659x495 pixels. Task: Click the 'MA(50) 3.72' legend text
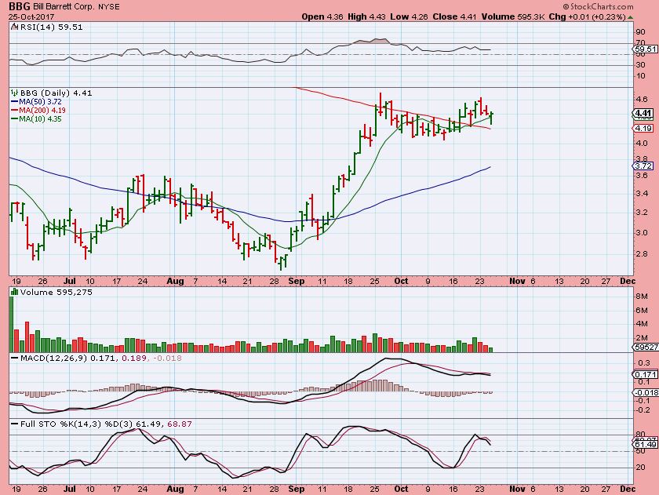pyautogui.click(x=40, y=102)
